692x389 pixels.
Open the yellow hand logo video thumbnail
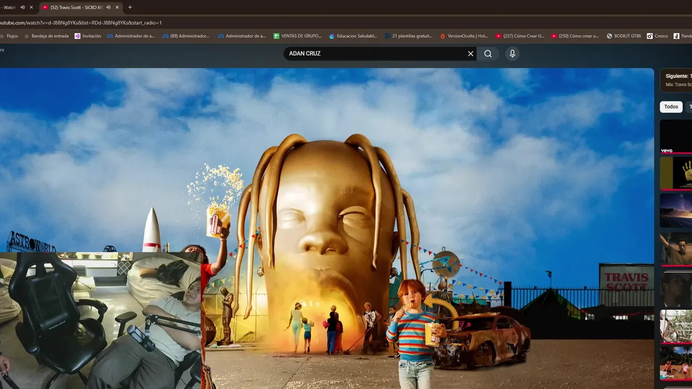[676, 173]
